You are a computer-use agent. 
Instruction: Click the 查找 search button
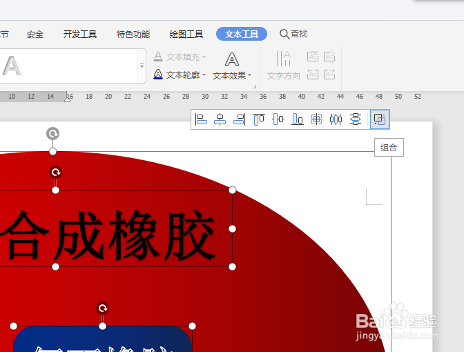(x=293, y=34)
